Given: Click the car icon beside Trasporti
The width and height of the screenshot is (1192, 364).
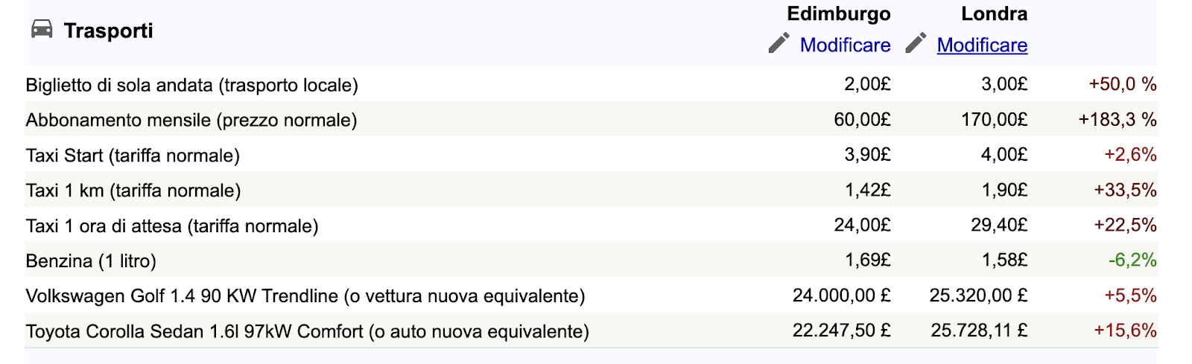Looking at the screenshot, I should (42, 29).
